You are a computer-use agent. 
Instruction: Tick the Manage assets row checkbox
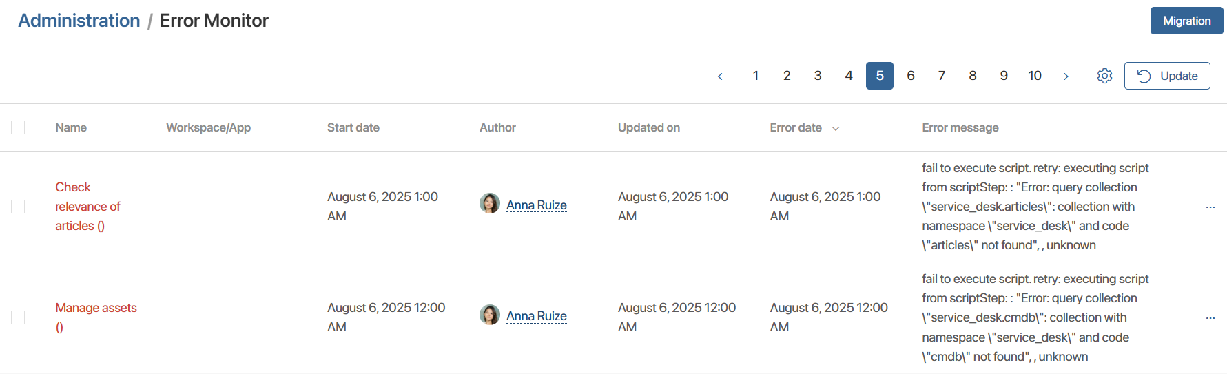pyautogui.click(x=18, y=317)
